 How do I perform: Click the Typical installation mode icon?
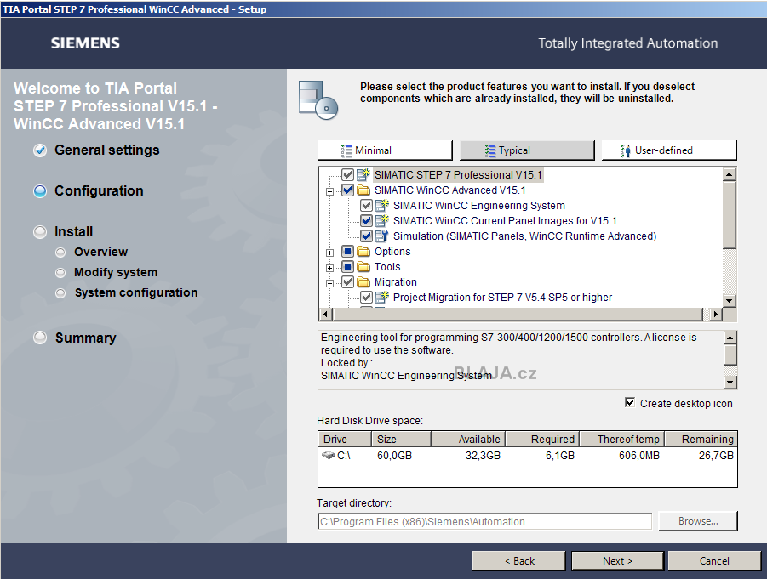(x=491, y=150)
